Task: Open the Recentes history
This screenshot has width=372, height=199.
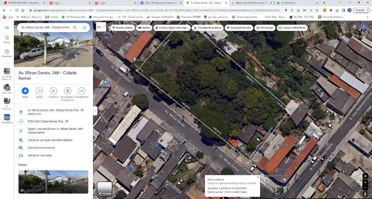Action: click(x=7, y=53)
